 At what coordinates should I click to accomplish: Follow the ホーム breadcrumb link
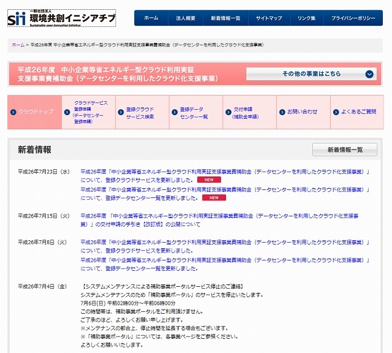click(18, 45)
